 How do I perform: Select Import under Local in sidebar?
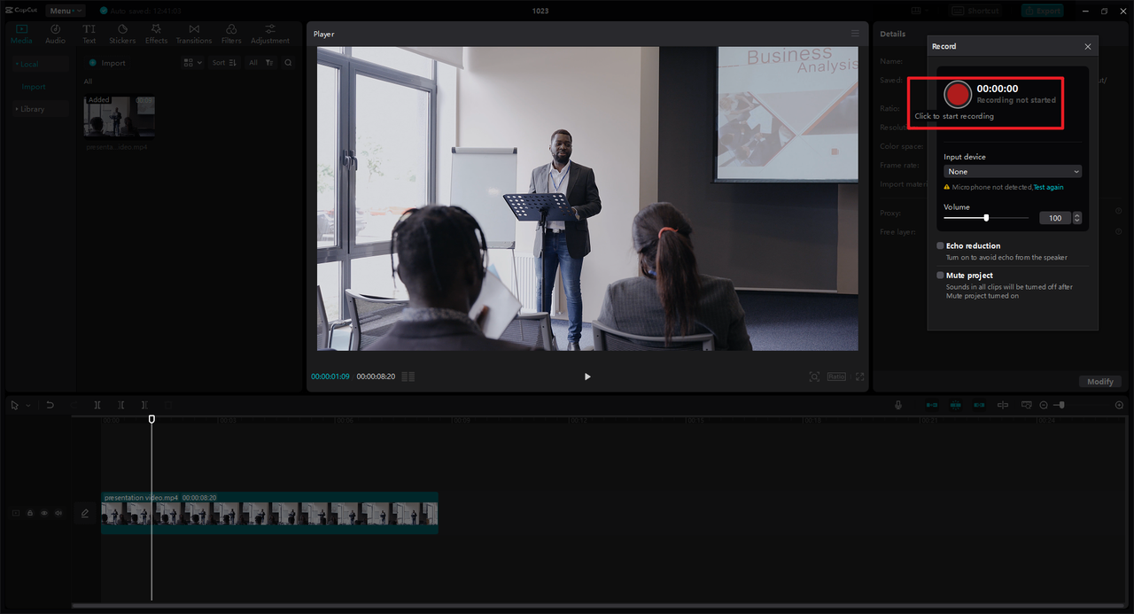click(34, 87)
